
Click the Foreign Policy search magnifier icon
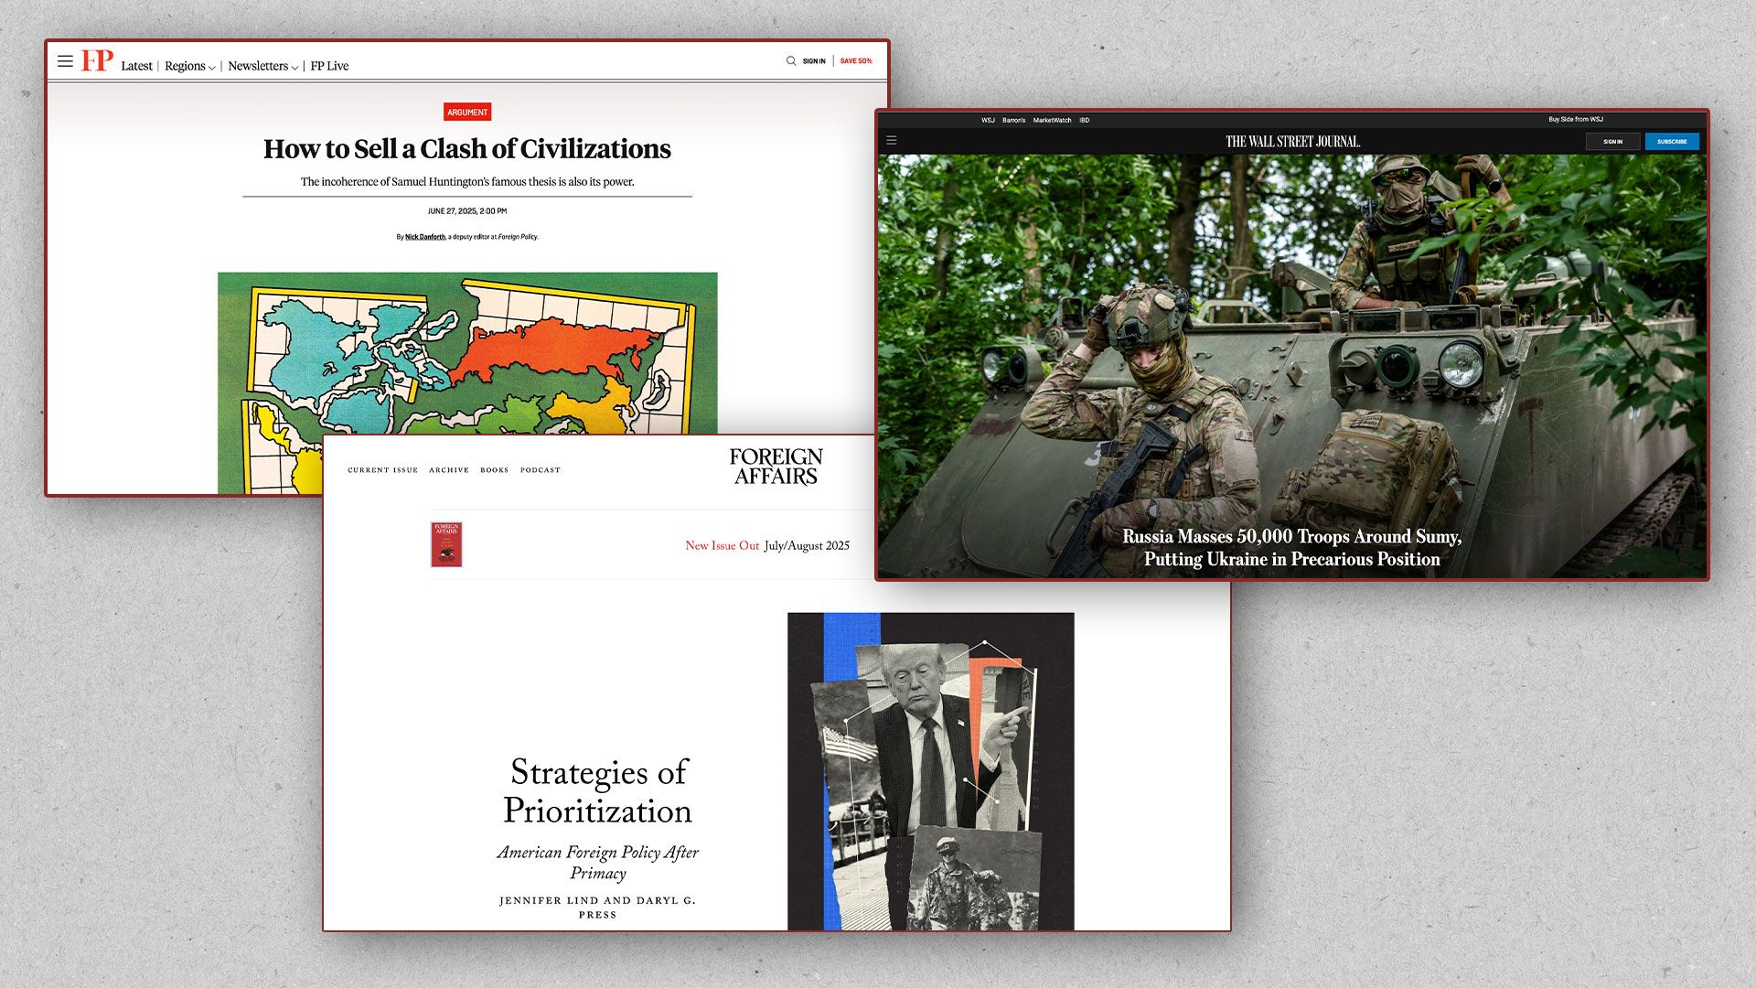tap(791, 61)
